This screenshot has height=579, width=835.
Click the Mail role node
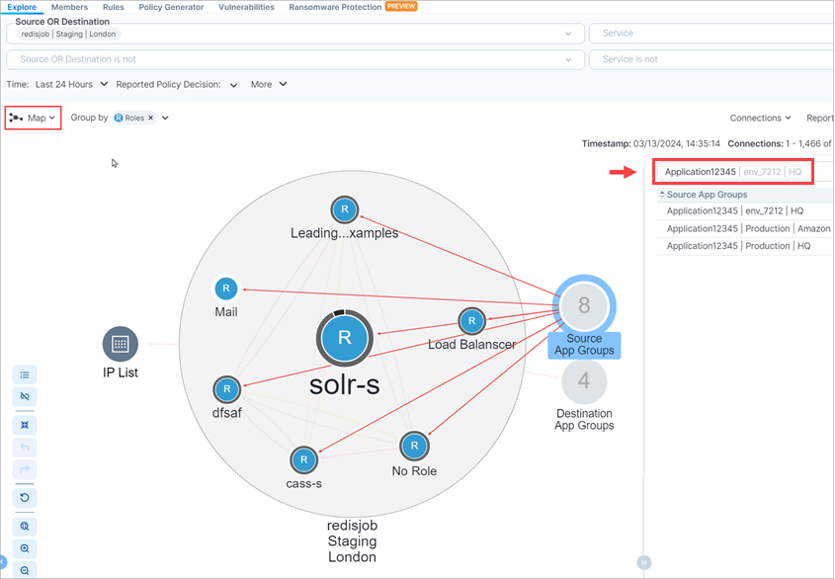coord(226,289)
